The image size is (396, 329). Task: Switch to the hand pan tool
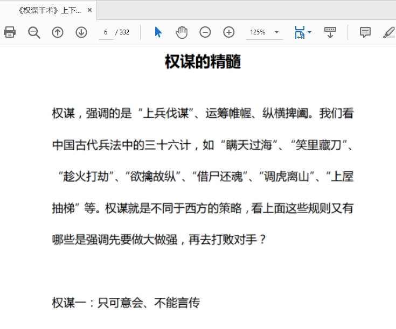(x=182, y=32)
